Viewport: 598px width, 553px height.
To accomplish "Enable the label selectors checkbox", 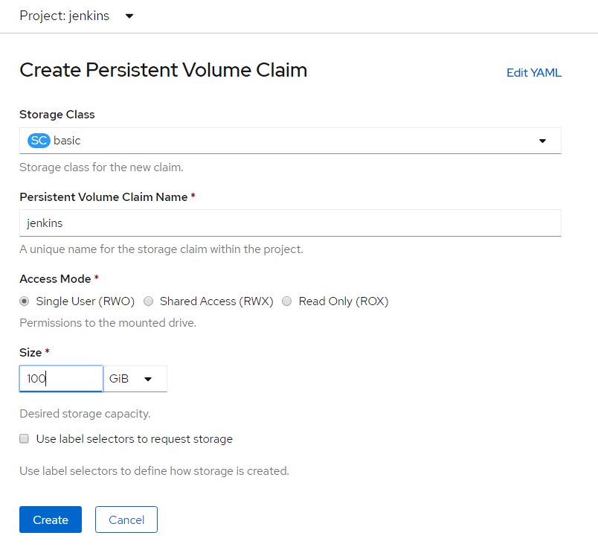I will [x=24, y=439].
